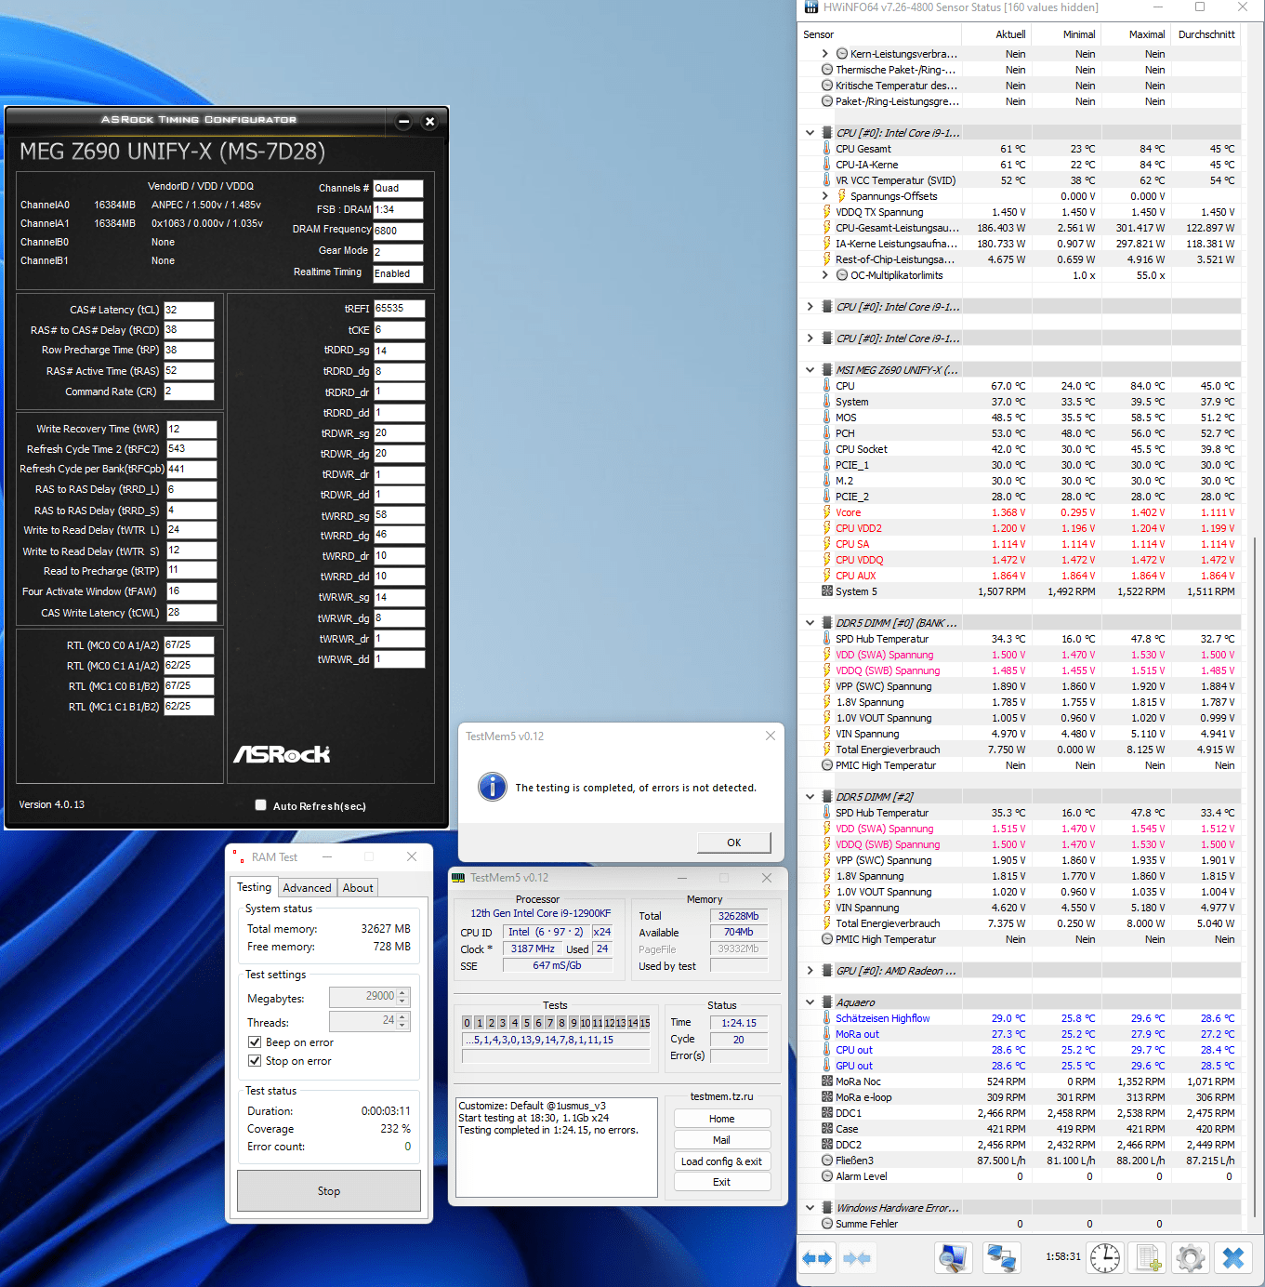Expand the Spannungs-Offsets row

pos(824,196)
